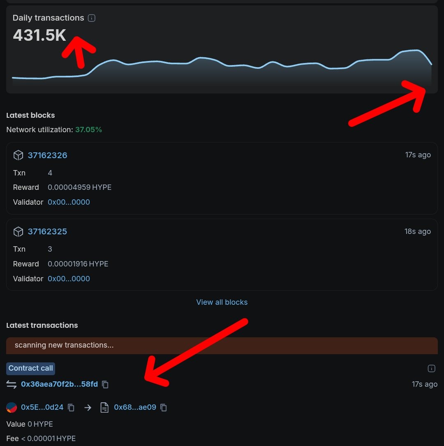Click the Contract call badge
The height and width of the screenshot is (446, 444).
pos(31,368)
